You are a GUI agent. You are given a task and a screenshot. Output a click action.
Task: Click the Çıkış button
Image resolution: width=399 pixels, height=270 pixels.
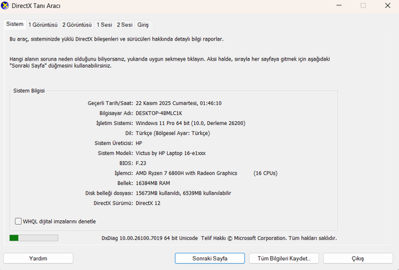(x=358, y=258)
